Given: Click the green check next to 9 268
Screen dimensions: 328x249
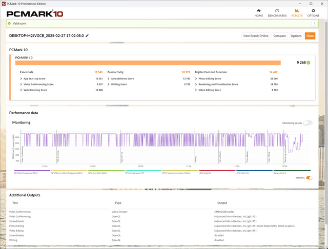Looking at the screenshot, I should [x=309, y=63].
